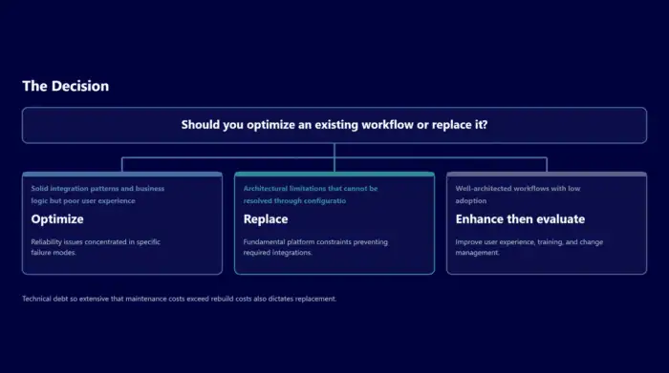Click the 'Optimize' card heading

point(57,218)
